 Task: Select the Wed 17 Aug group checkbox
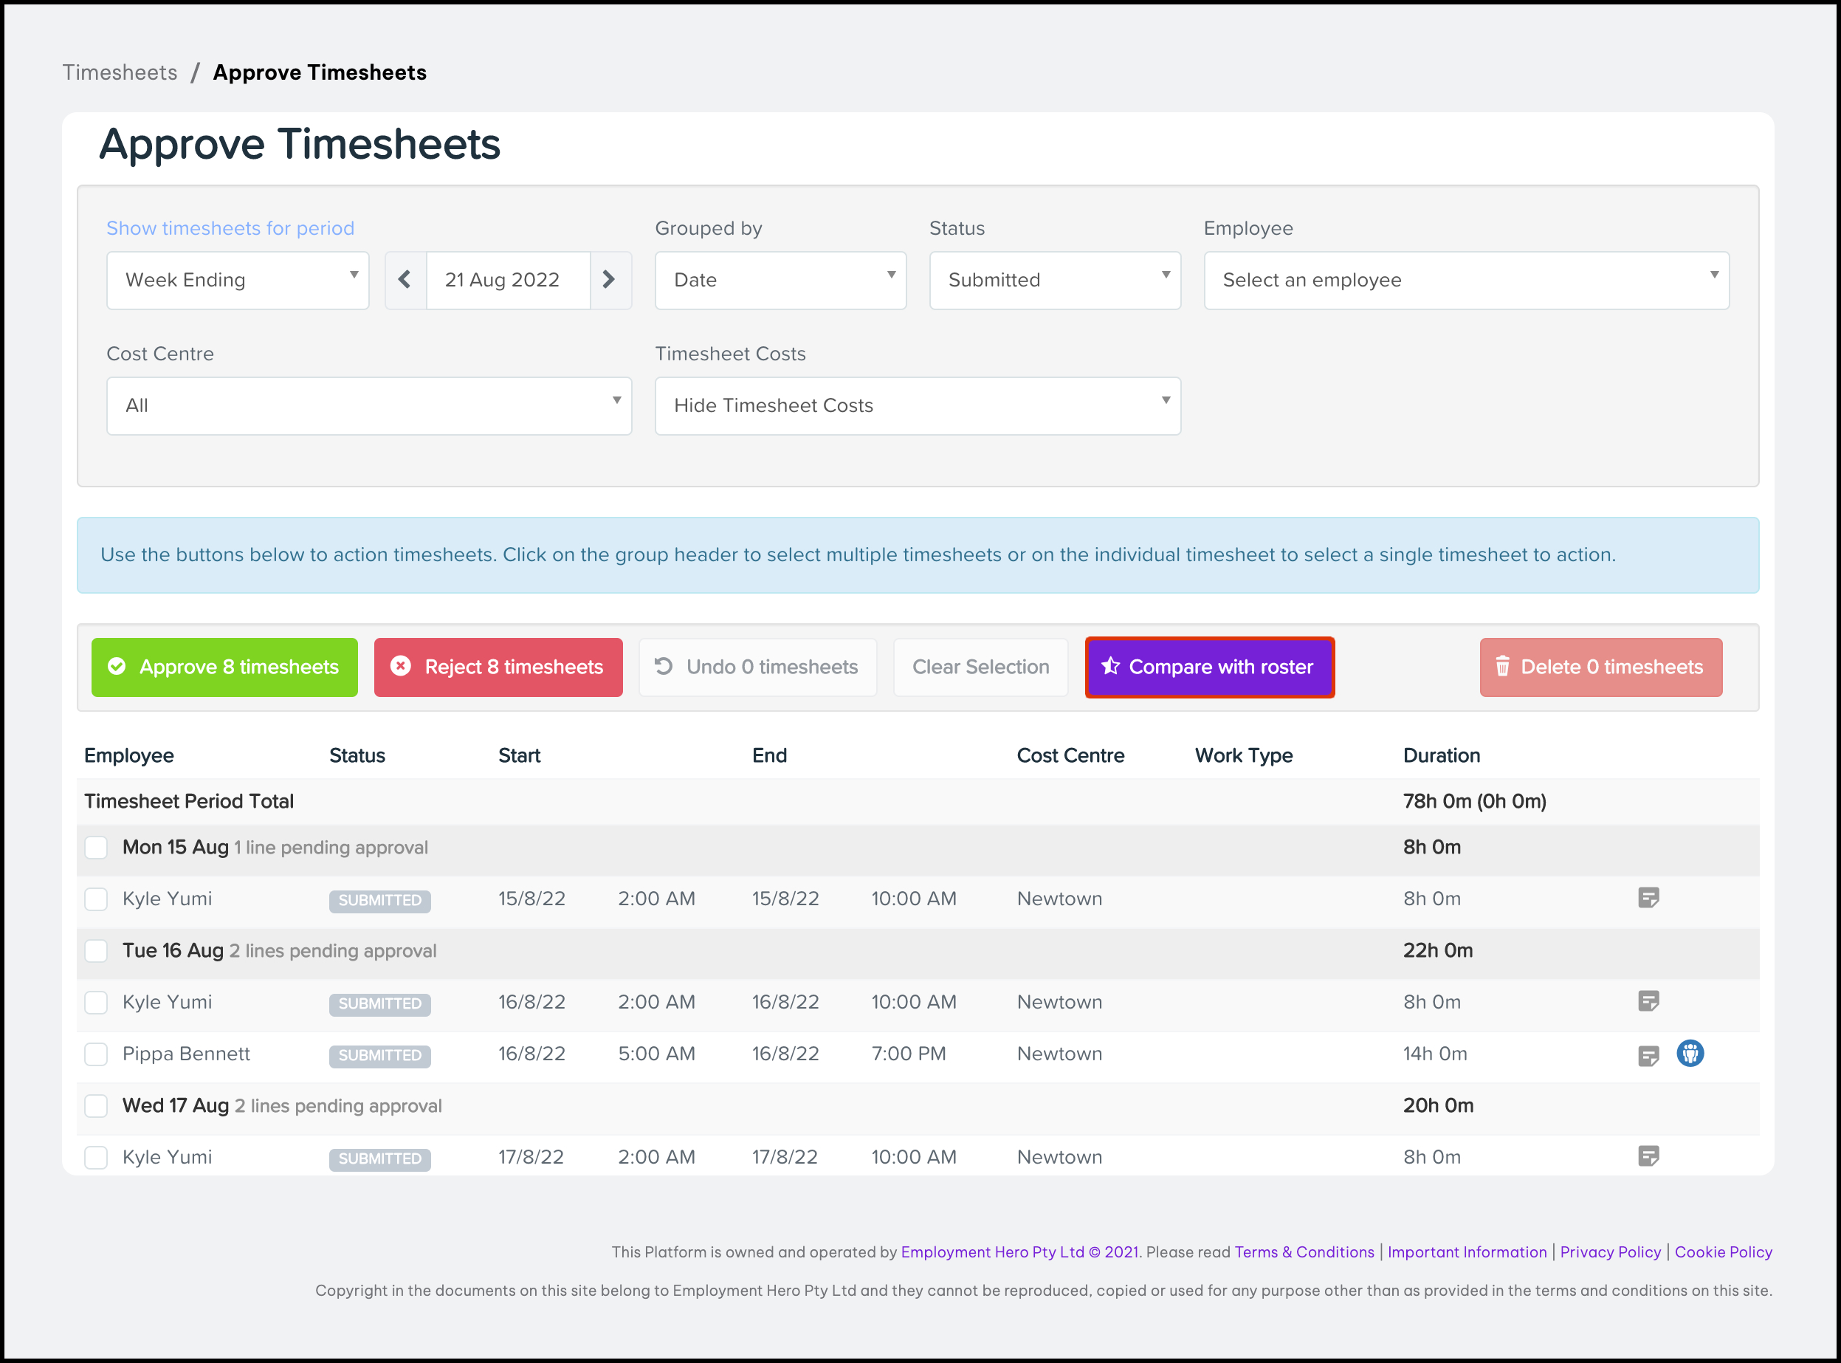click(x=97, y=1105)
